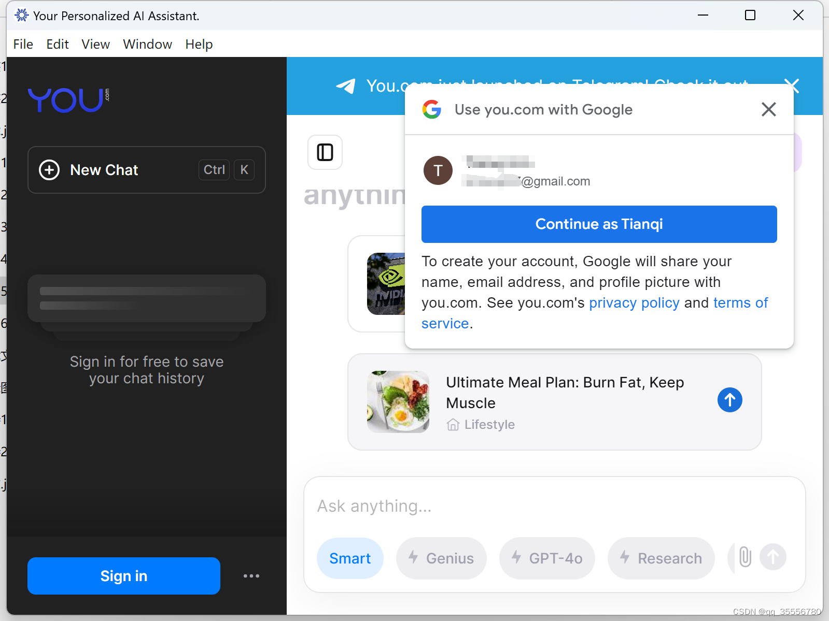This screenshot has width=829, height=621.
Task: Open the Window menu
Action: point(148,45)
